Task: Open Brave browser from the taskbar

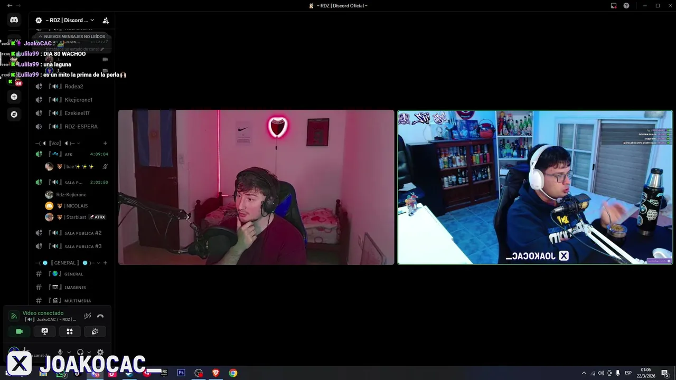Action: (x=215, y=373)
